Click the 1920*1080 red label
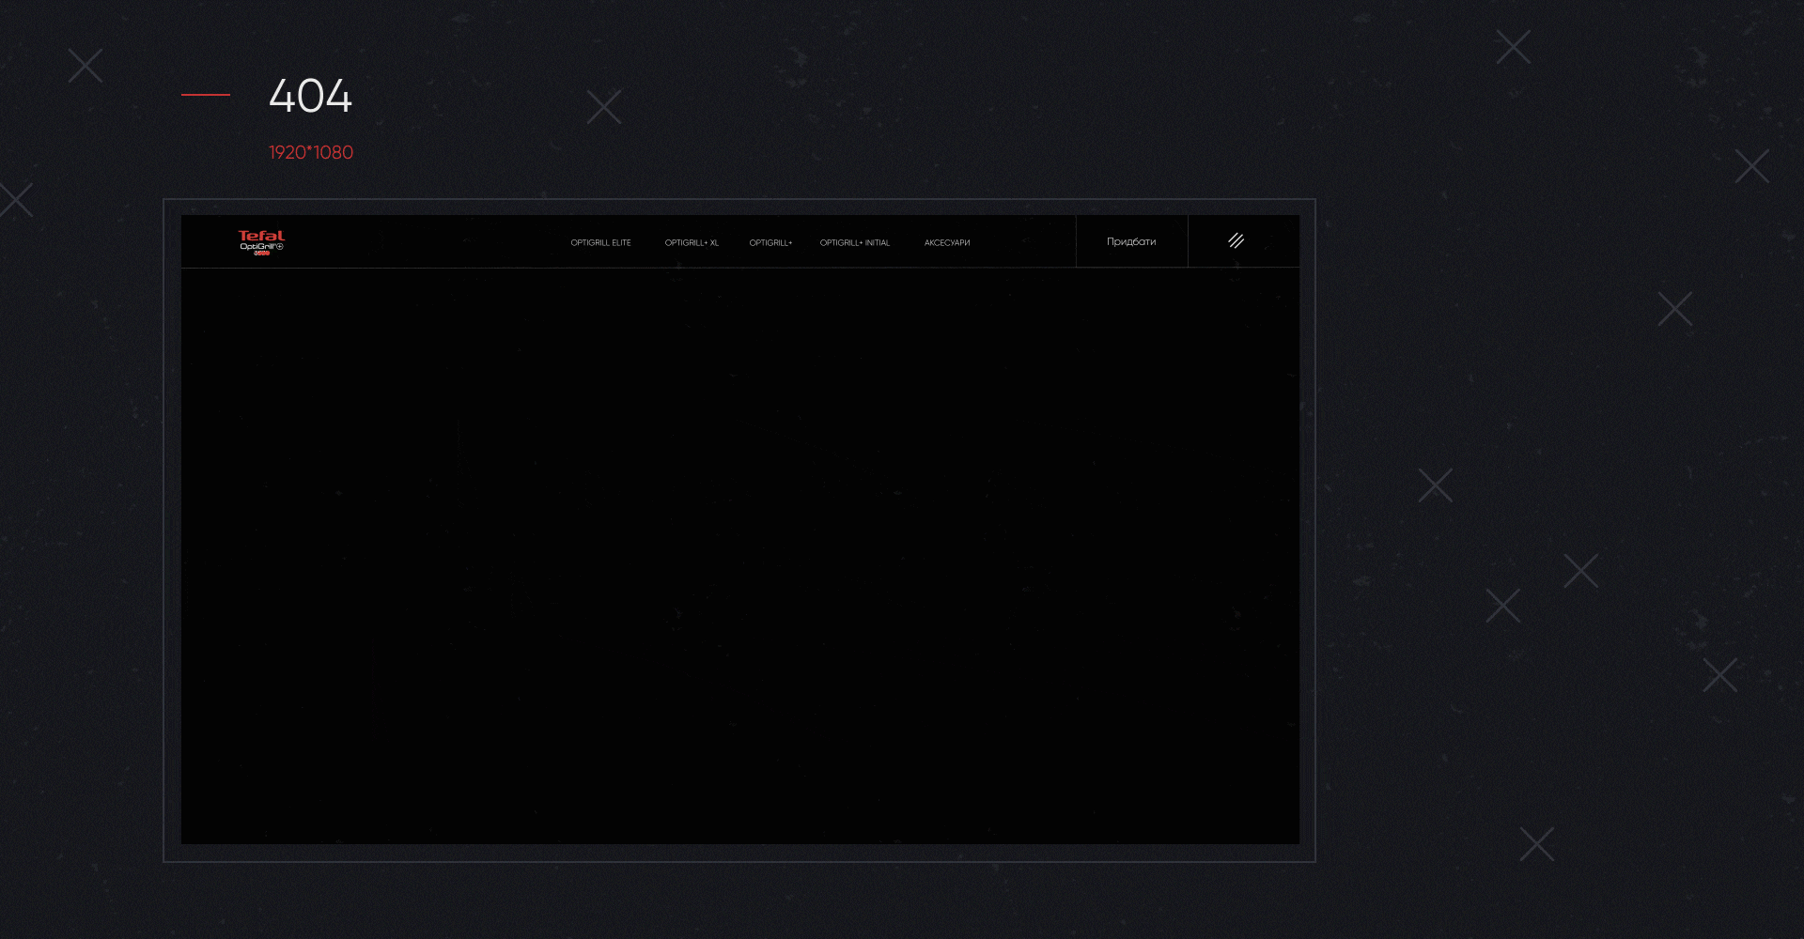The height and width of the screenshot is (939, 1804). [x=311, y=152]
